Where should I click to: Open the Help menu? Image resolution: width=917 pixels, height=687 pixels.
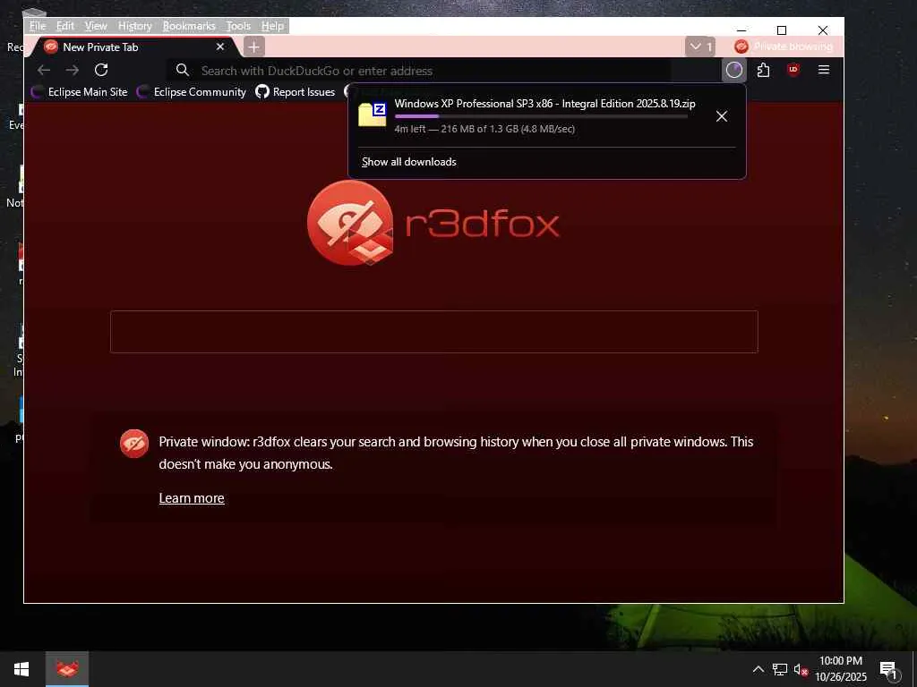tap(272, 26)
